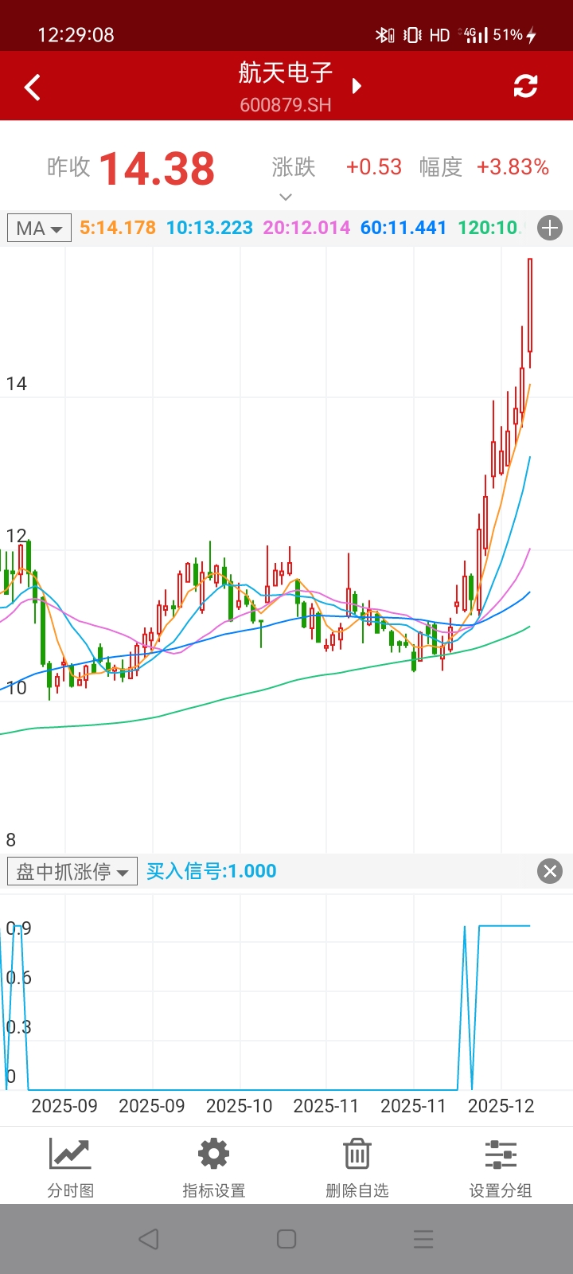Open 指标设置 gear settings
The width and height of the screenshot is (573, 1274).
[x=214, y=1167]
